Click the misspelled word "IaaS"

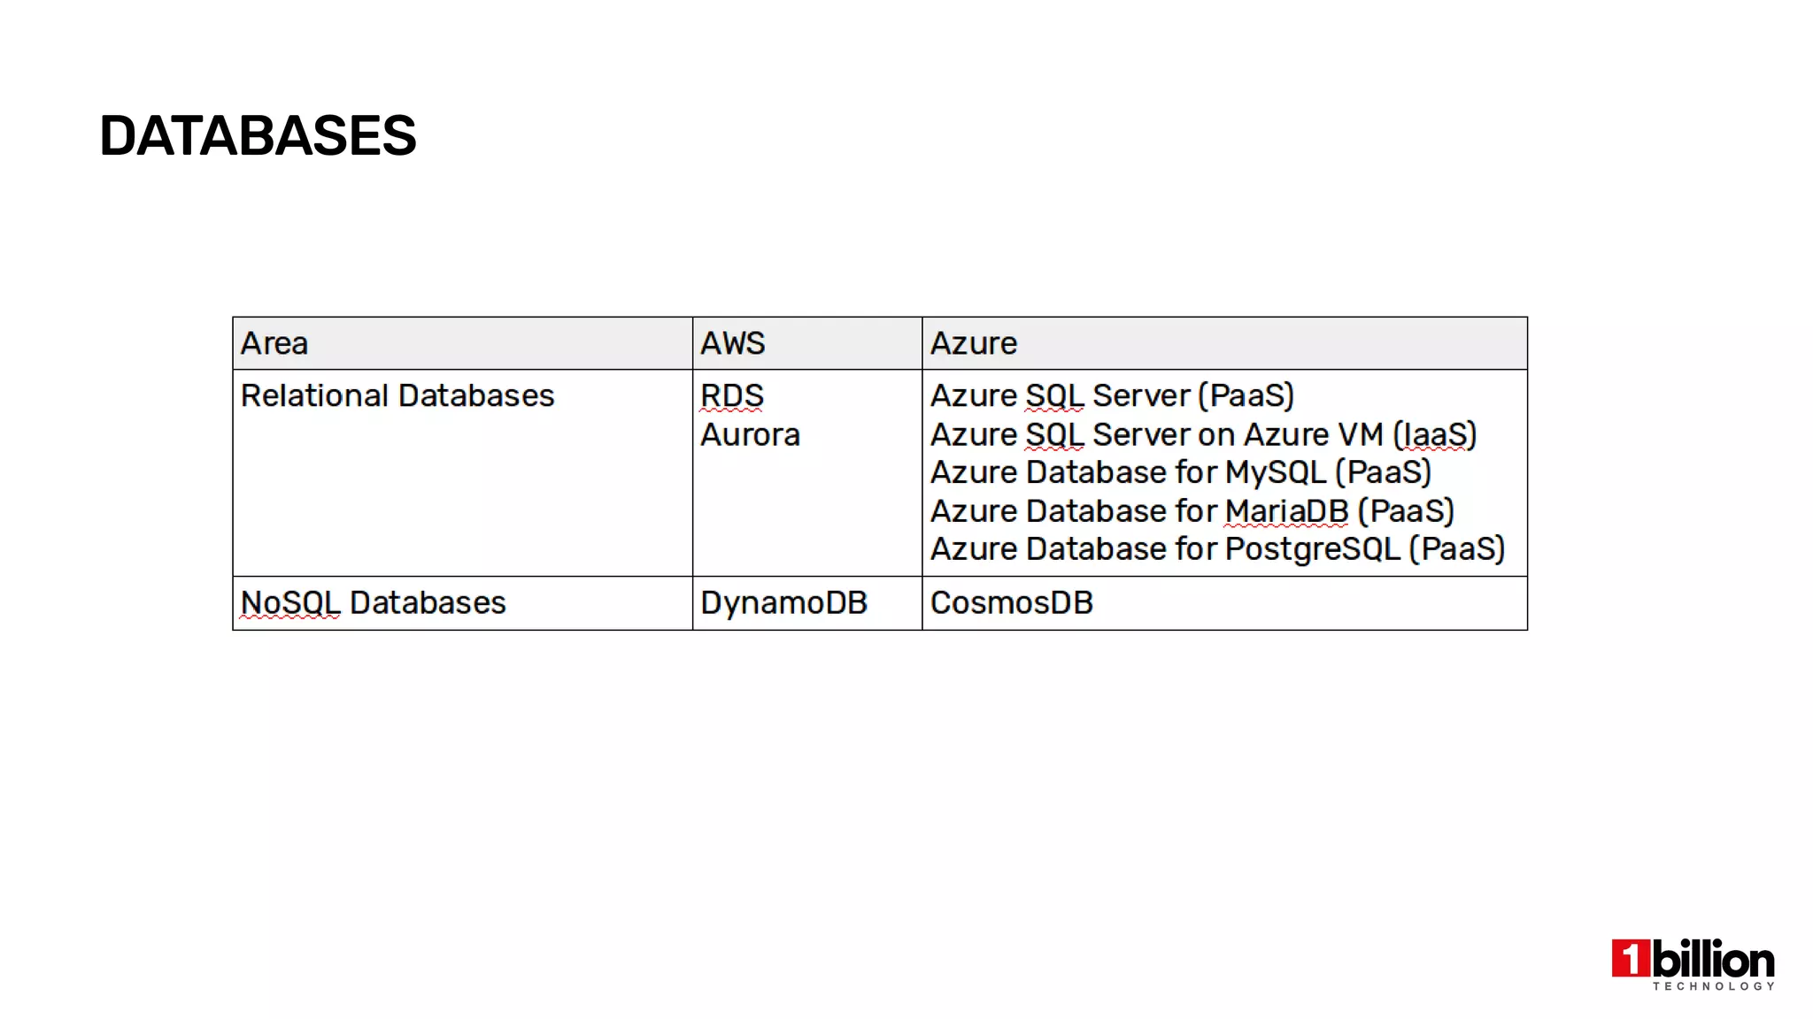(x=1434, y=434)
